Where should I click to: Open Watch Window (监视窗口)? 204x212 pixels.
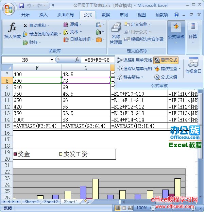pyautogui.click(x=193, y=65)
